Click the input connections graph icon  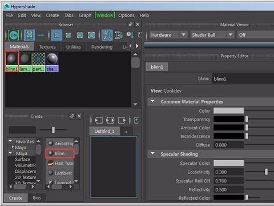pos(99,120)
